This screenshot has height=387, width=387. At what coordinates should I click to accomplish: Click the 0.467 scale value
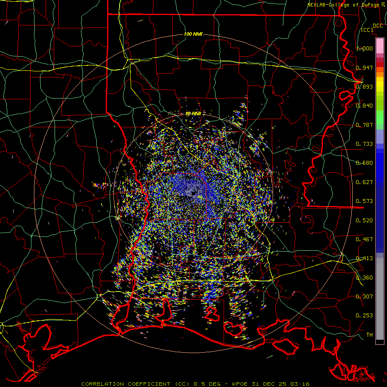[x=364, y=240]
